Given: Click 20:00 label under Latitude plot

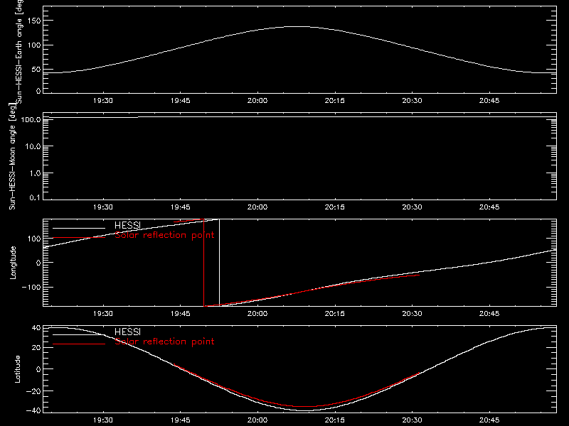Looking at the screenshot, I should [257, 420].
